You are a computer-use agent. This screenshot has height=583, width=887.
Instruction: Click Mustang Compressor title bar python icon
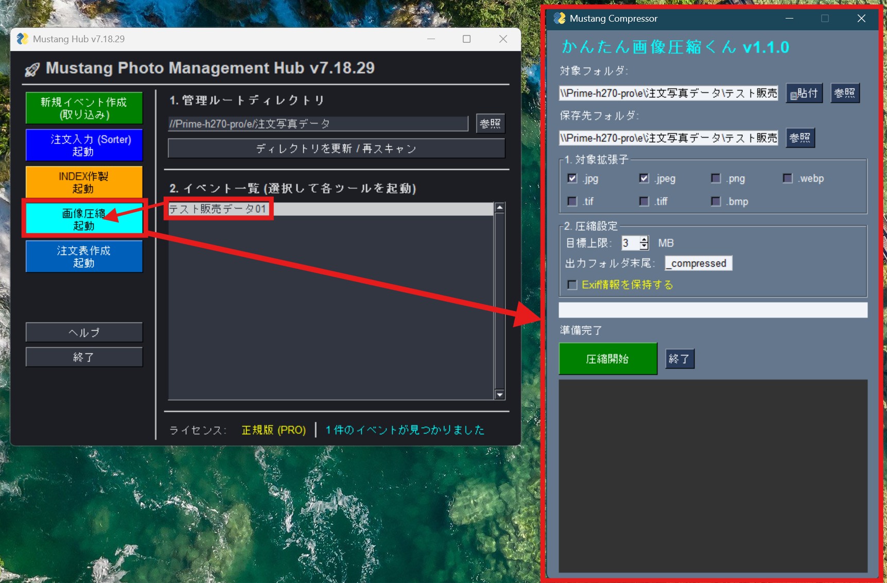(560, 19)
